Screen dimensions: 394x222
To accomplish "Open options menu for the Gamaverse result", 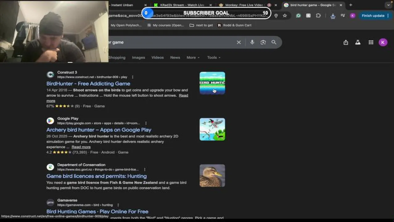I will [118, 205].
